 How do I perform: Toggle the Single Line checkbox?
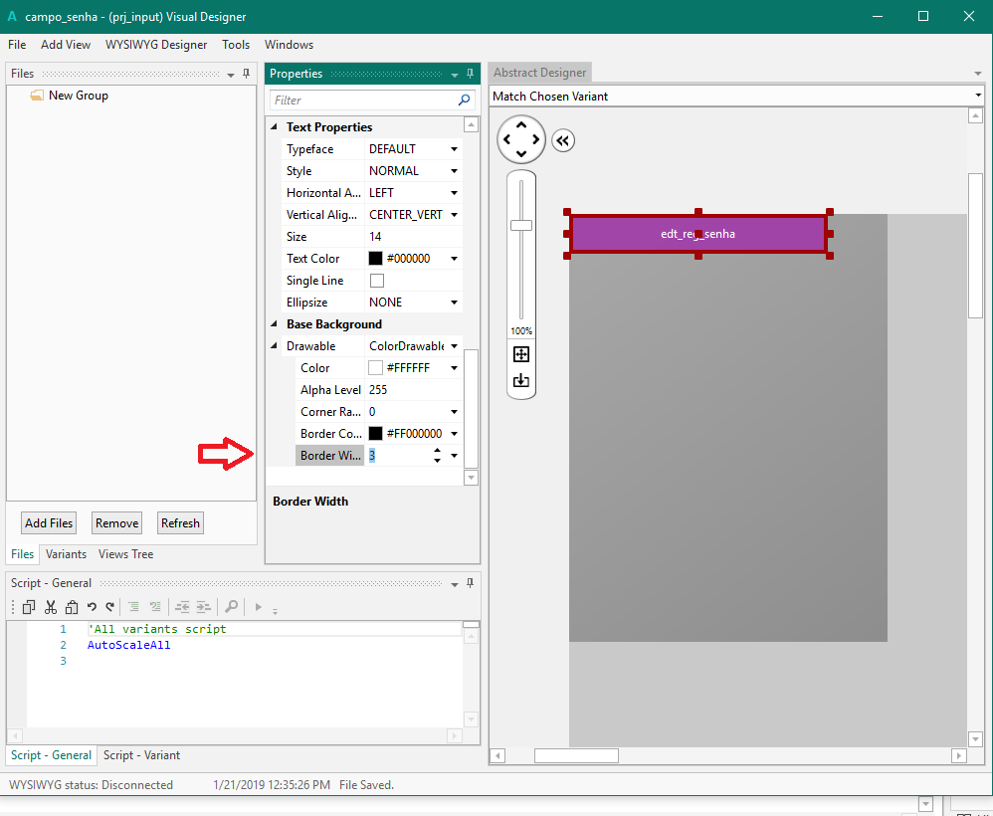377,280
